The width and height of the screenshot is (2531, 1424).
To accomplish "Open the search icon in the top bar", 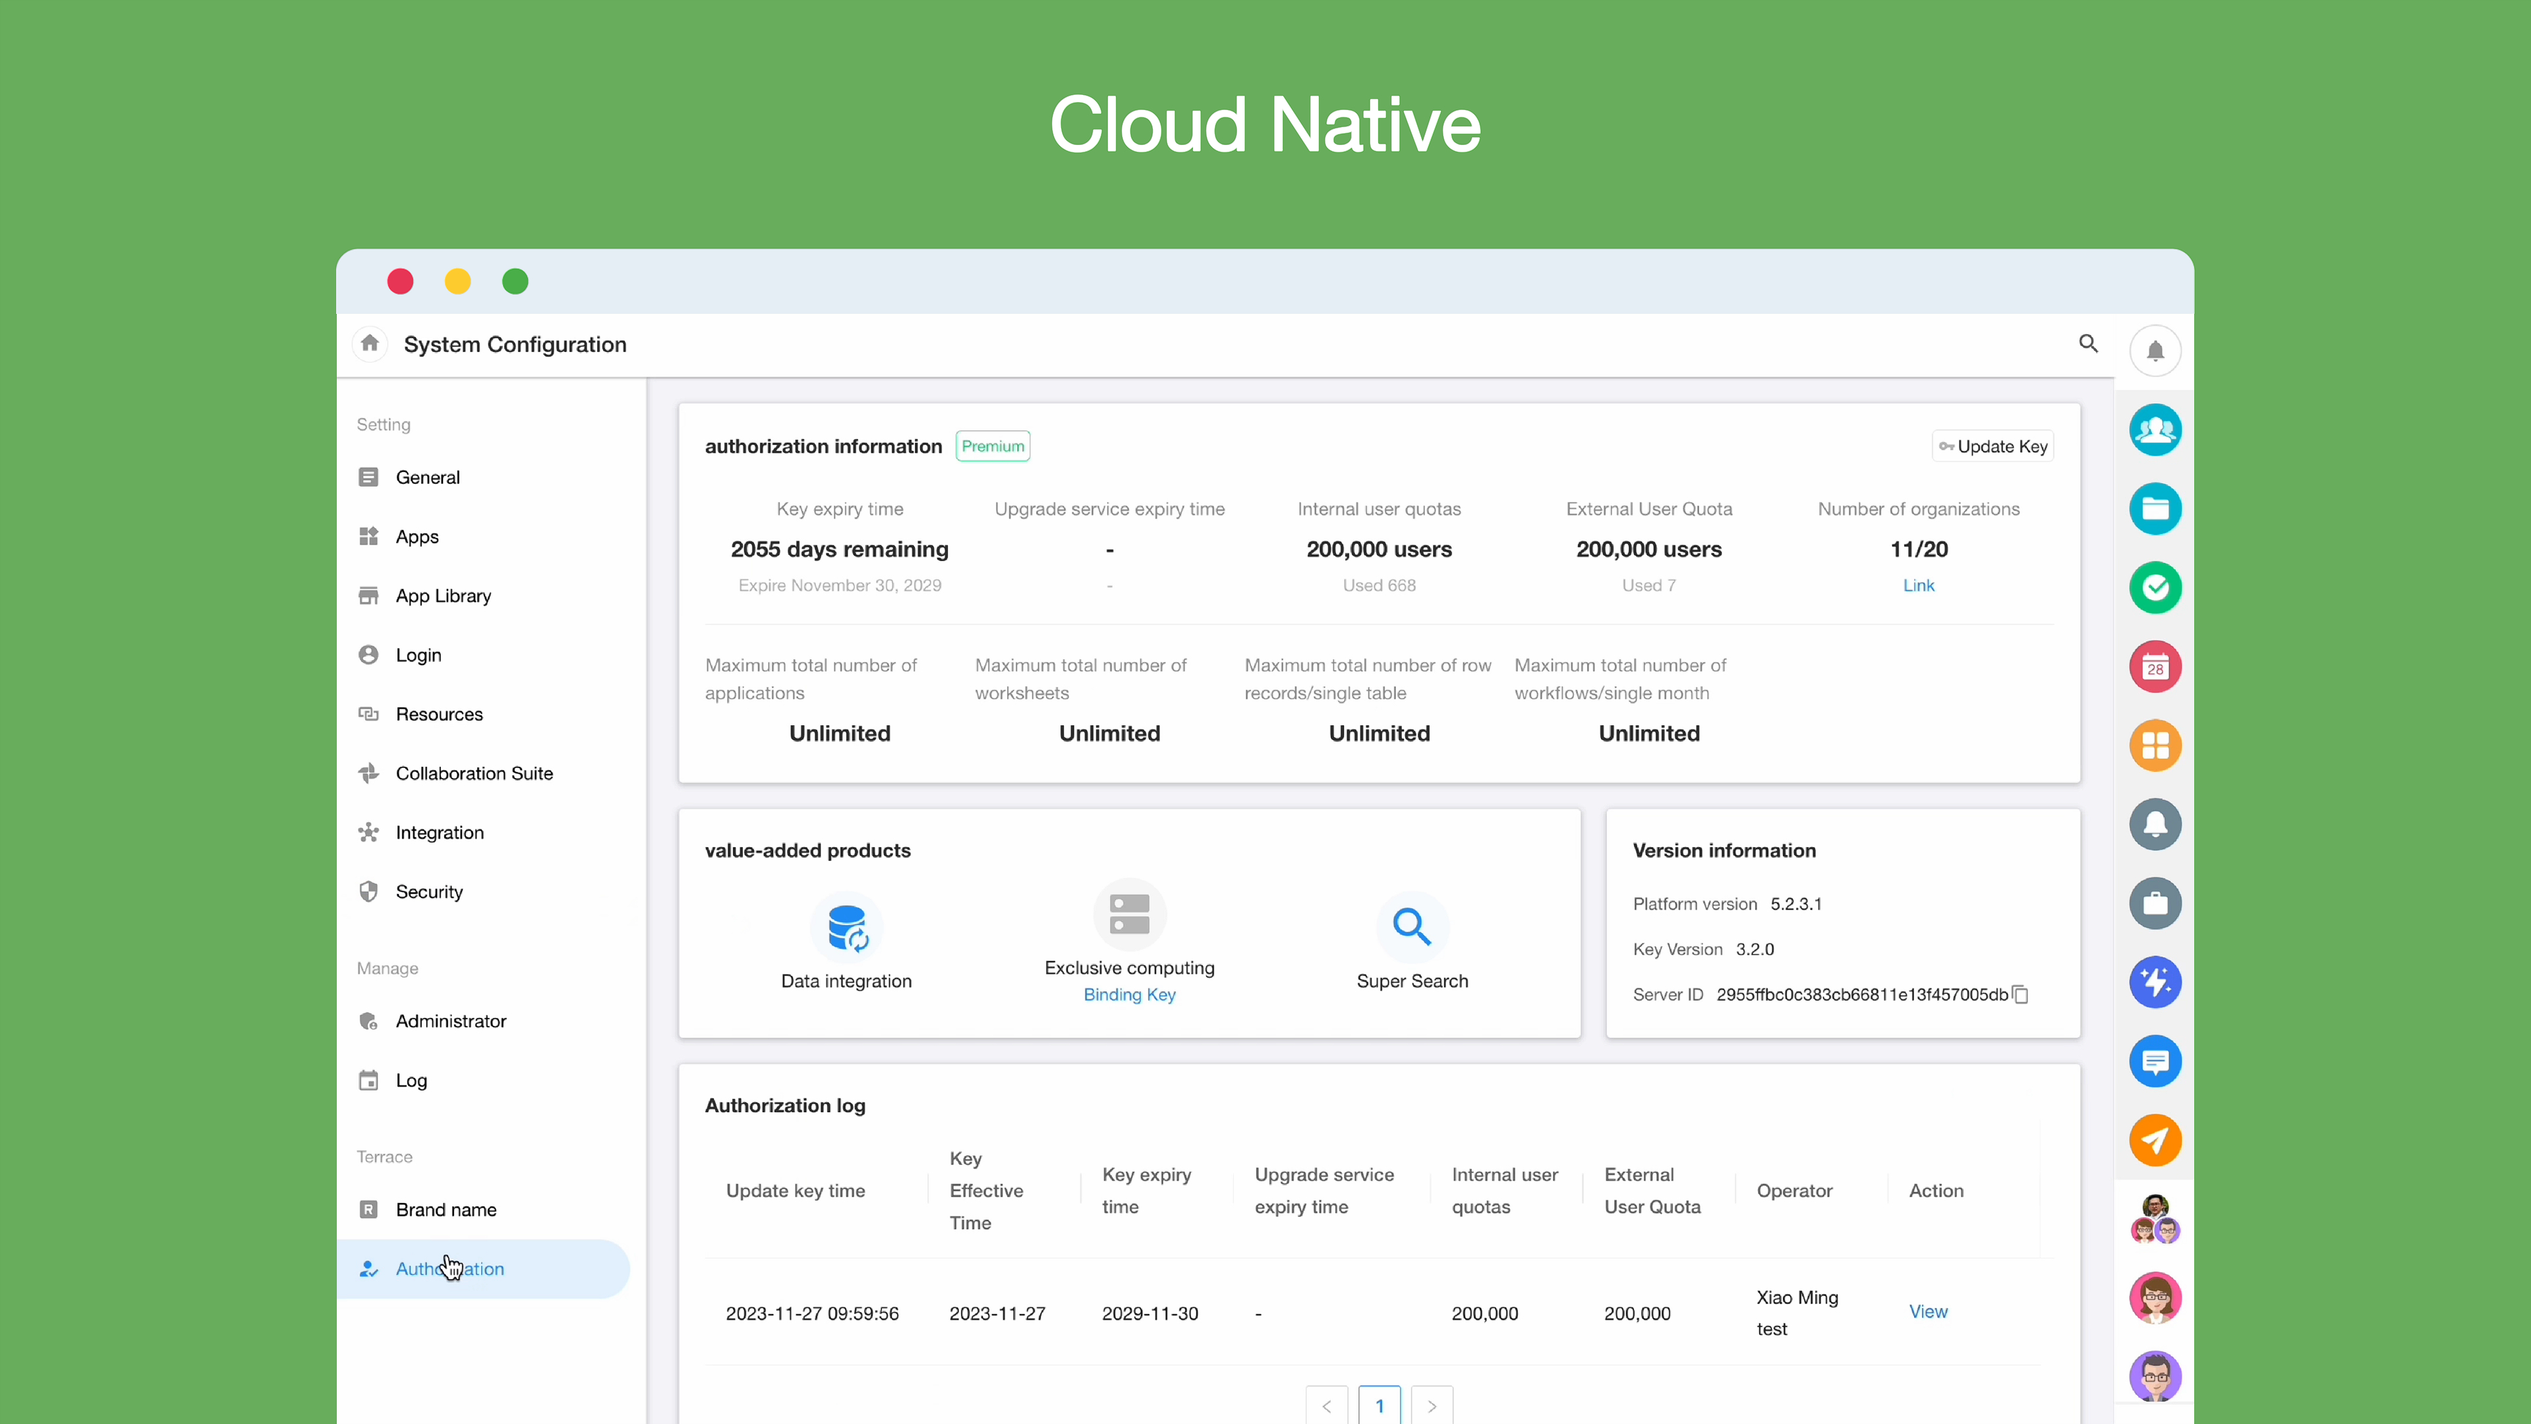I will tap(2089, 344).
